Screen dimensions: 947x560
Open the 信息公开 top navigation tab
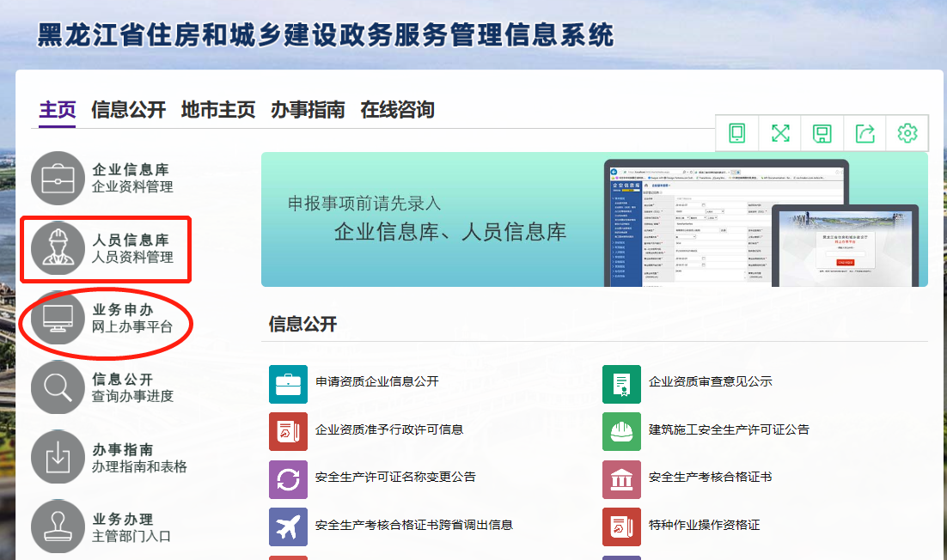(x=128, y=110)
